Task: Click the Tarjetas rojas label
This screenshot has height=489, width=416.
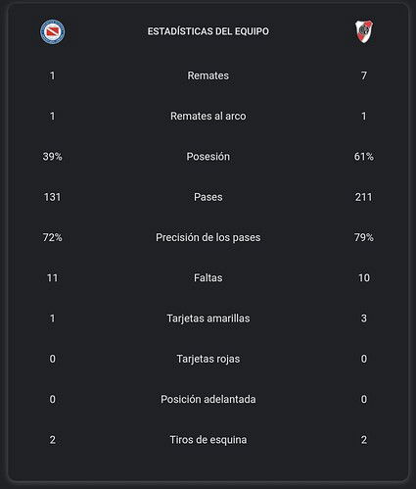Action: pos(208,359)
